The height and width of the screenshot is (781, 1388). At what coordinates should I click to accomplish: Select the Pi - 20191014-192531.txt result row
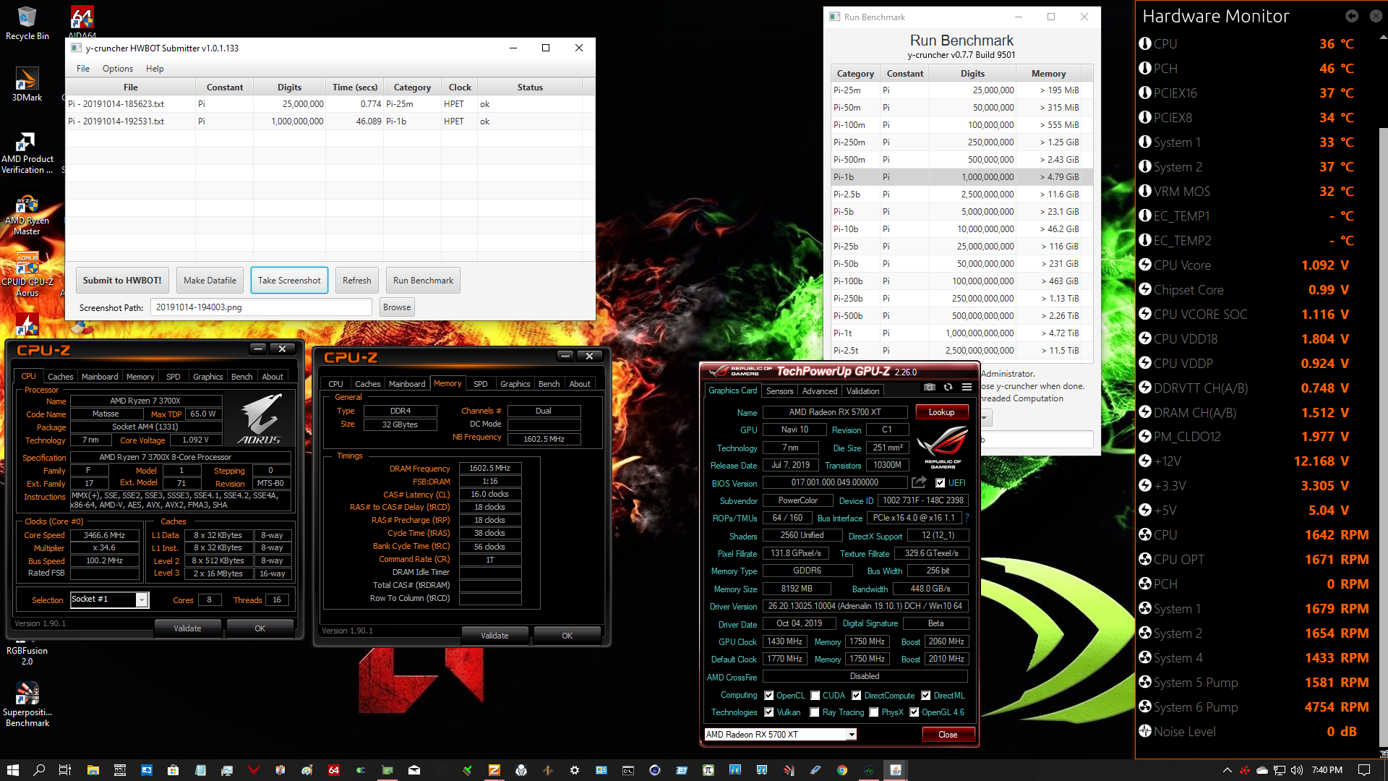[x=330, y=121]
